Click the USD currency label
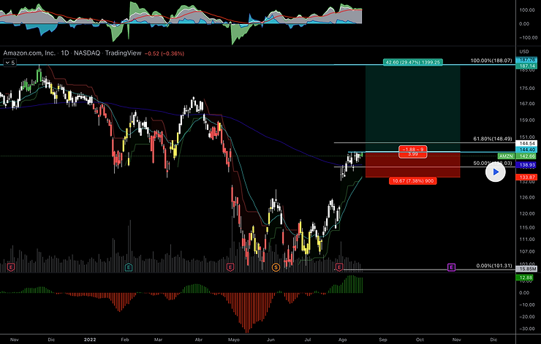This screenshot has width=541, height=344. pos(524,51)
